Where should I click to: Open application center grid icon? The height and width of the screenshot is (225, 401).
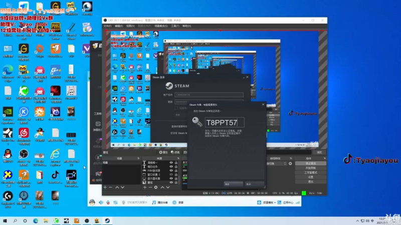(x=279, y=202)
